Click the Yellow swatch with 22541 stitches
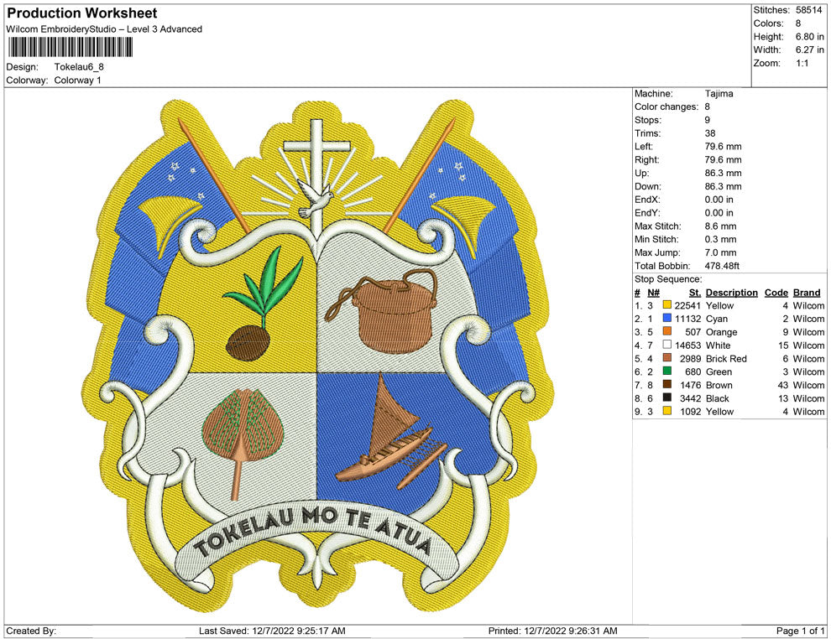The height and width of the screenshot is (639, 831). pyautogui.click(x=666, y=305)
